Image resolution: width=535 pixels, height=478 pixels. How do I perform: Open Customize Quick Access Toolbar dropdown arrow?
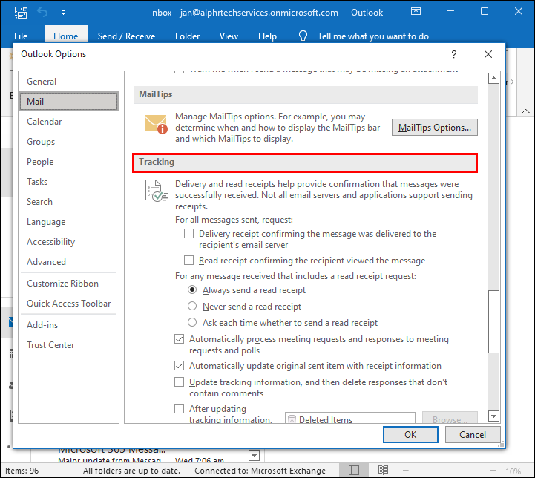(64, 13)
